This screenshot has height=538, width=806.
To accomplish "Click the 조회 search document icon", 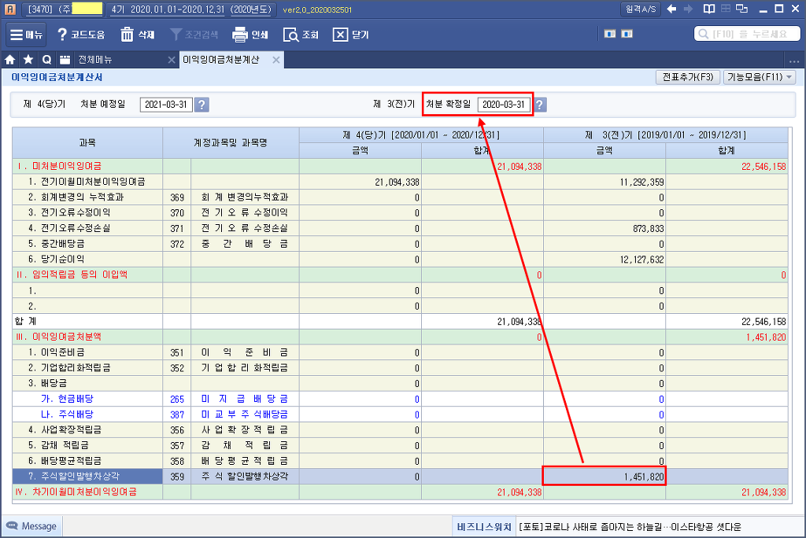I will [290, 35].
